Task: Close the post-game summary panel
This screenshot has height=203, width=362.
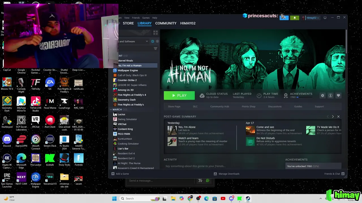Action: tap(338, 116)
